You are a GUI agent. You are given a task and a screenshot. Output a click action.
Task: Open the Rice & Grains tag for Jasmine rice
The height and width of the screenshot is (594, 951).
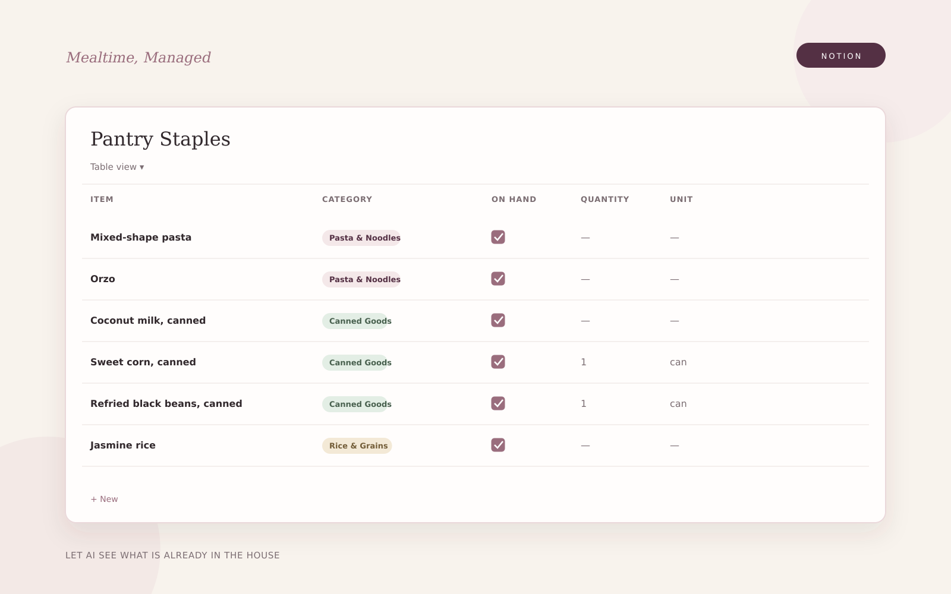click(x=357, y=445)
